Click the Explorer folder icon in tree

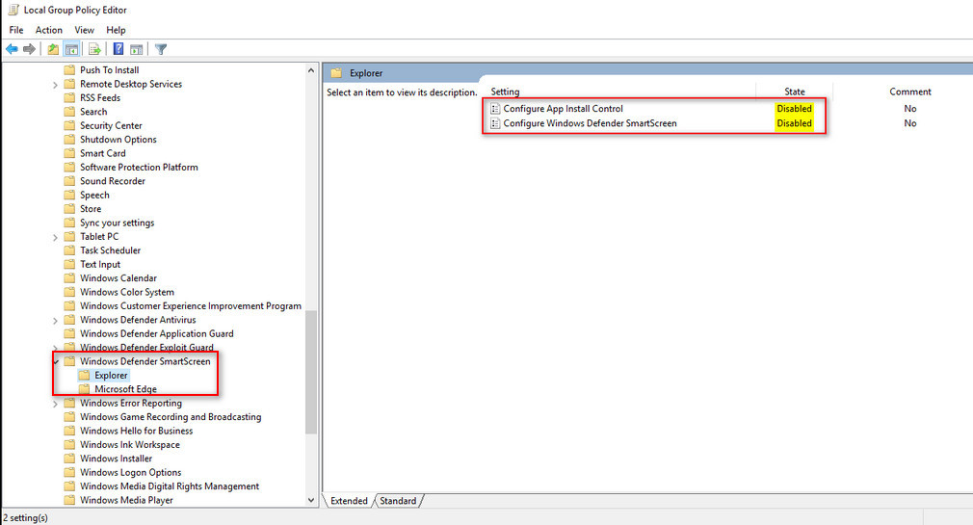click(84, 376)
